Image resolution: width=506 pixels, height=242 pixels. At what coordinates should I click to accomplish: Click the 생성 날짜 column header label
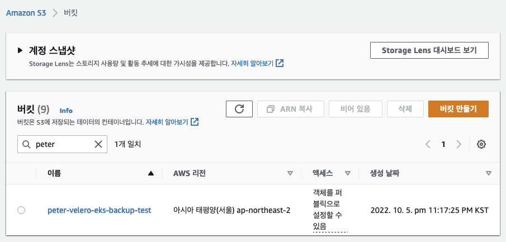(385, 173)
